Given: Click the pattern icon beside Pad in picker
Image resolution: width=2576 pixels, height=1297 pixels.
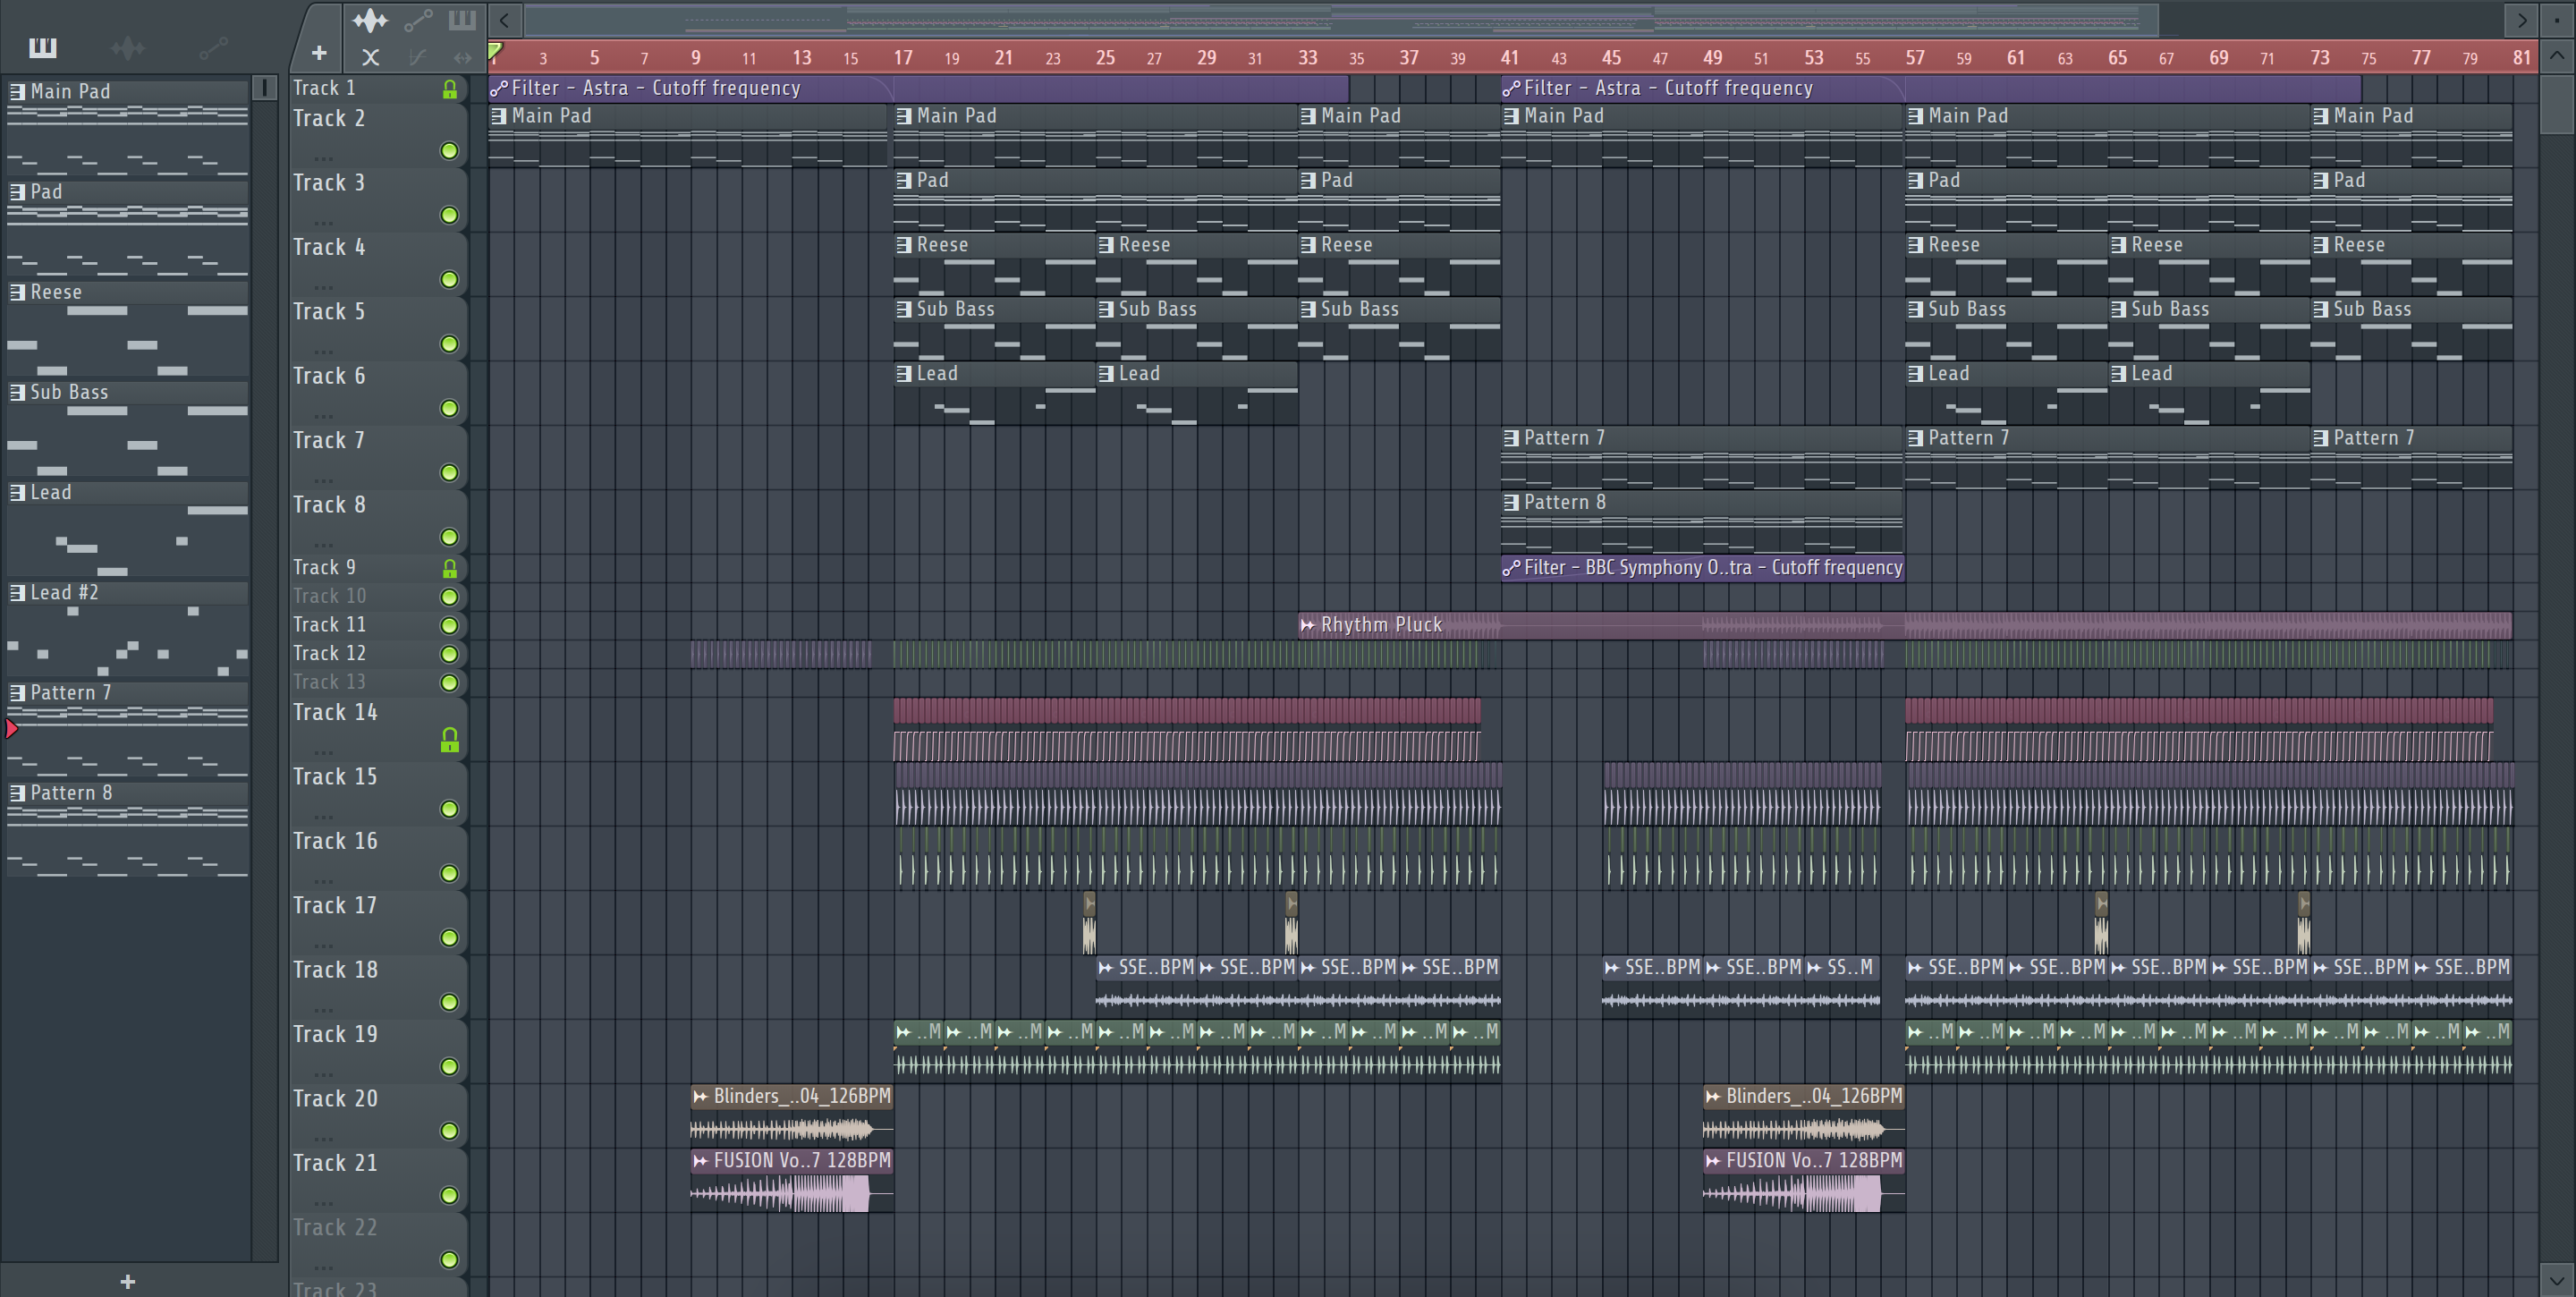Looking at the screenshot, I should click(17, 191).
